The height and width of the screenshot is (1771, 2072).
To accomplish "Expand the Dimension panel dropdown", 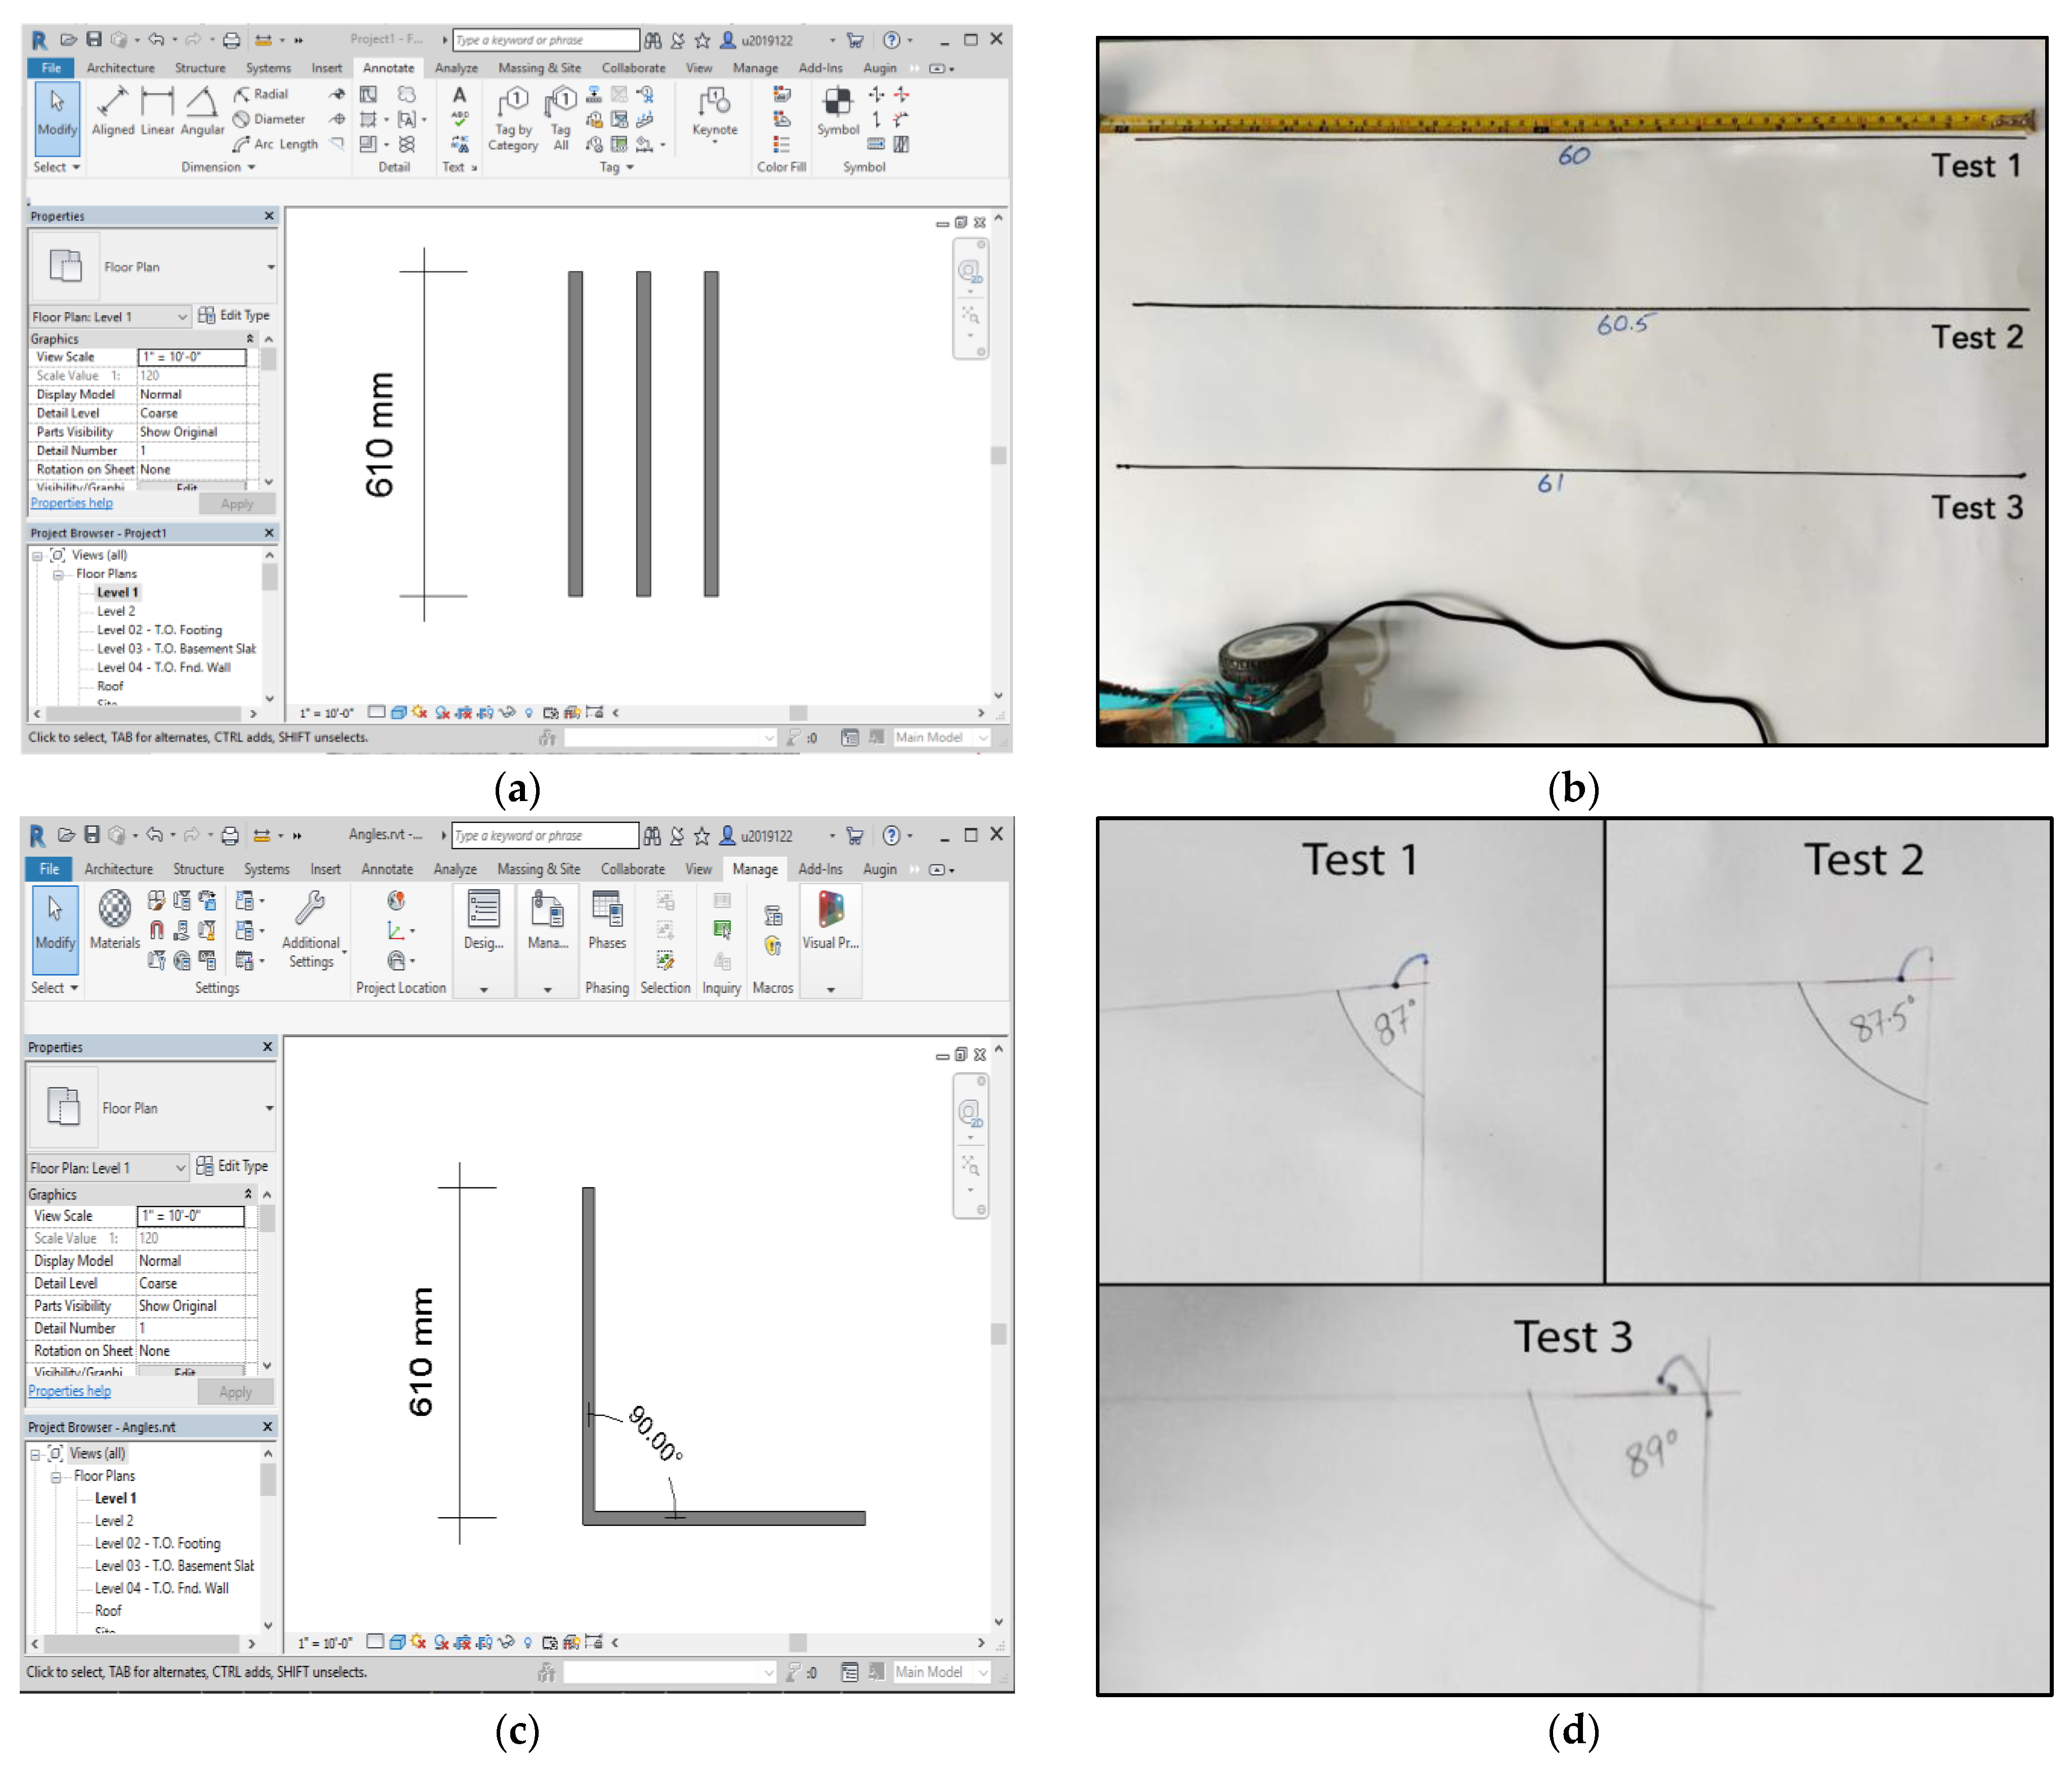I will [x=251, y=167].
